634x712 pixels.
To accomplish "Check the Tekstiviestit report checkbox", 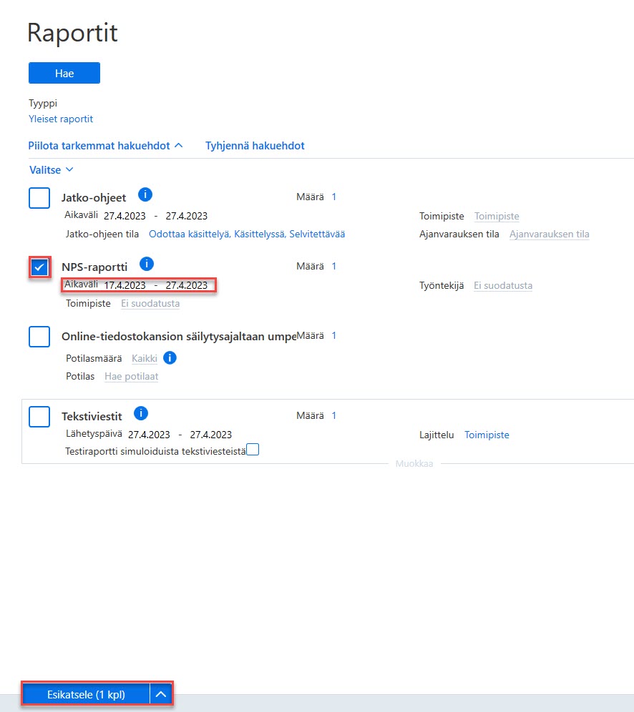I will click(39, 416).
